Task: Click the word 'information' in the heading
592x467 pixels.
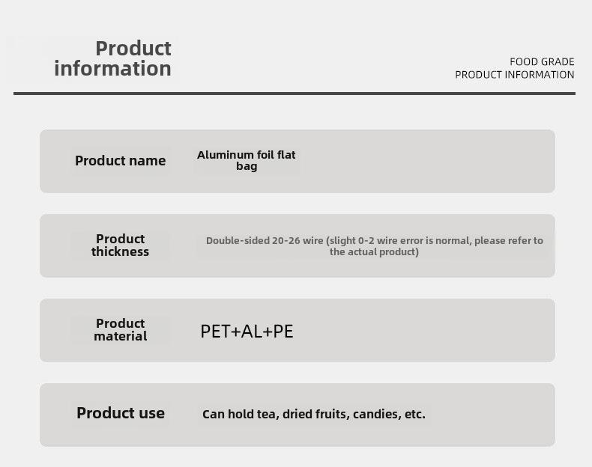Action: [x=113, y=69]
